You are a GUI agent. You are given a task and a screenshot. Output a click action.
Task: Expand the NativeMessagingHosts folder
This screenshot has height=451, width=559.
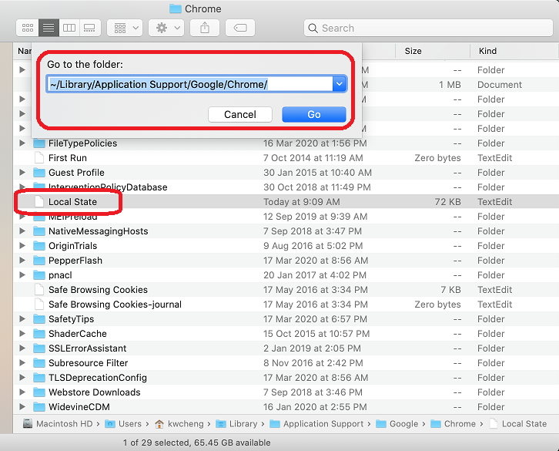click(22, 231)
